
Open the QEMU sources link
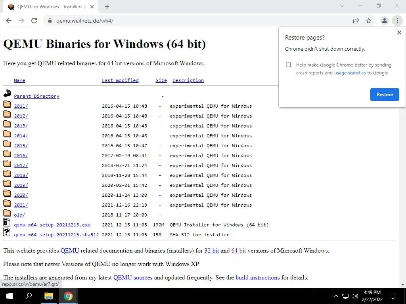click(x=133, y=277)
